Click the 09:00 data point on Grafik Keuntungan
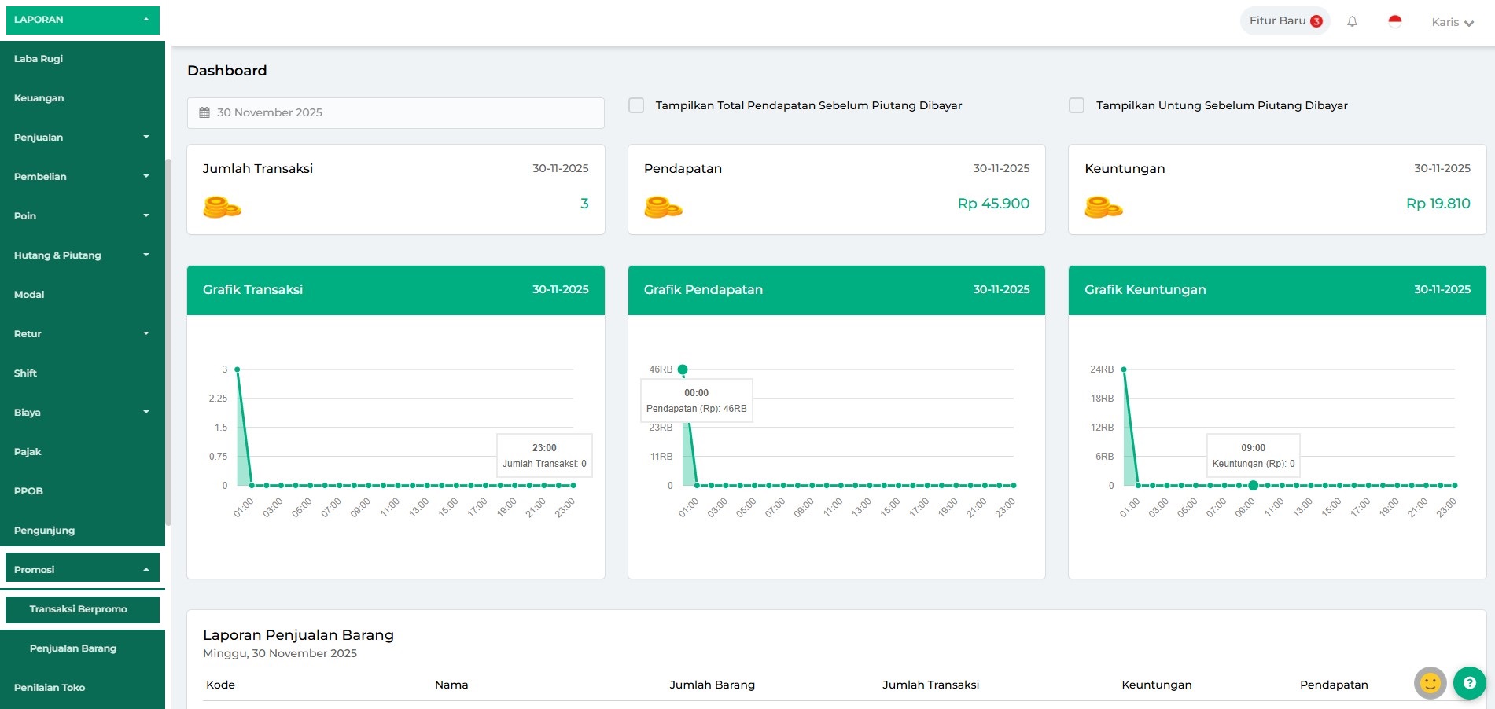 [x=1253, y=485]
